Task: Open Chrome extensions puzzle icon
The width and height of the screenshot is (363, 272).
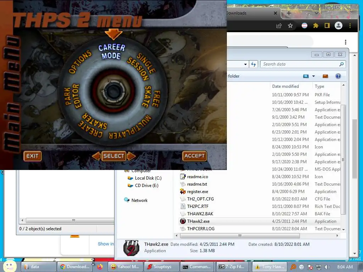Action: [316, 25]
